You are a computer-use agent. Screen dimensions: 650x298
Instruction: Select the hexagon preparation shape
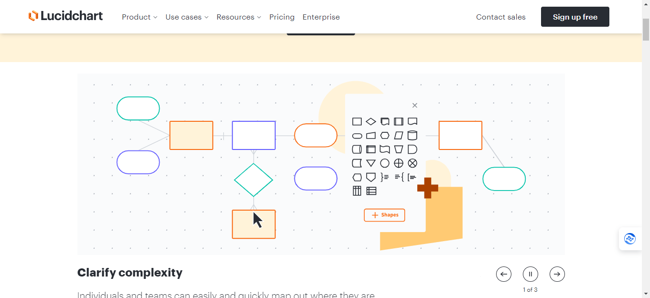click(385, 136)
